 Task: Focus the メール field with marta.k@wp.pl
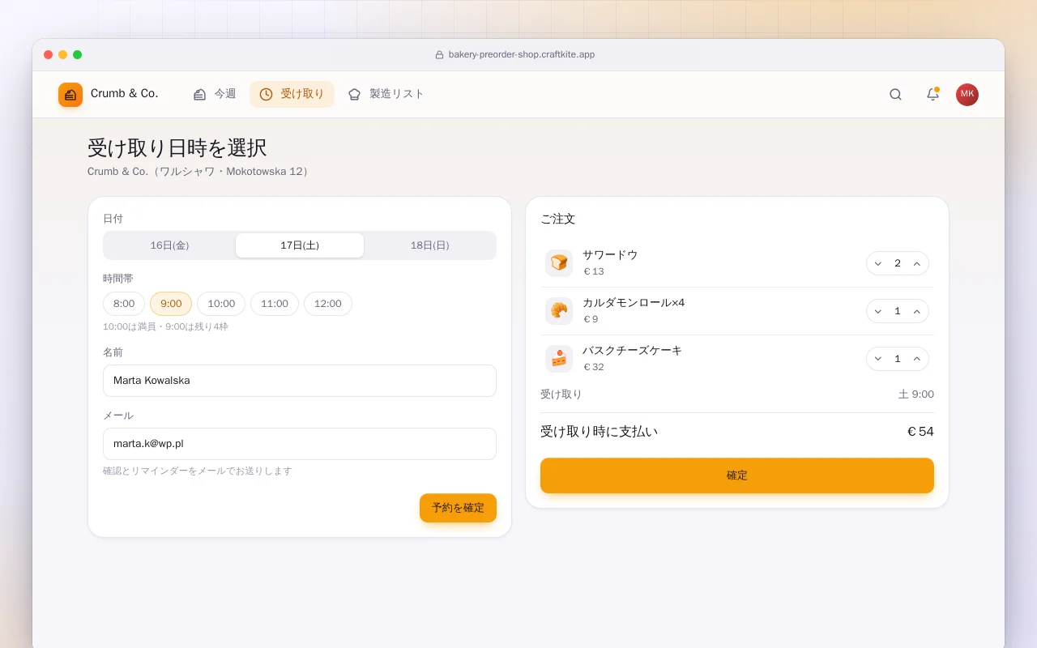pos(300,444)
